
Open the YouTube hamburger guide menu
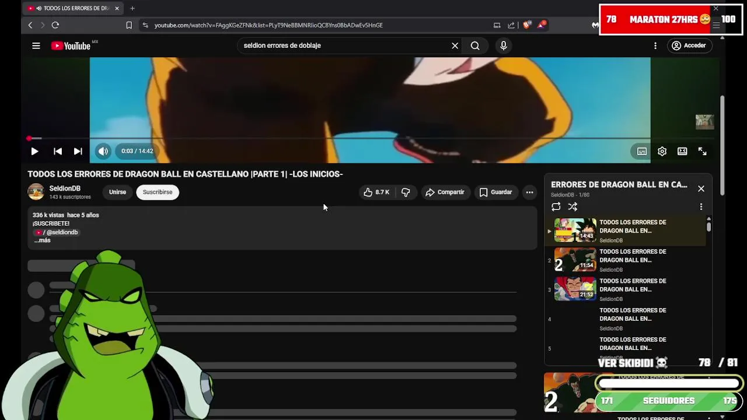click(36, 45)
